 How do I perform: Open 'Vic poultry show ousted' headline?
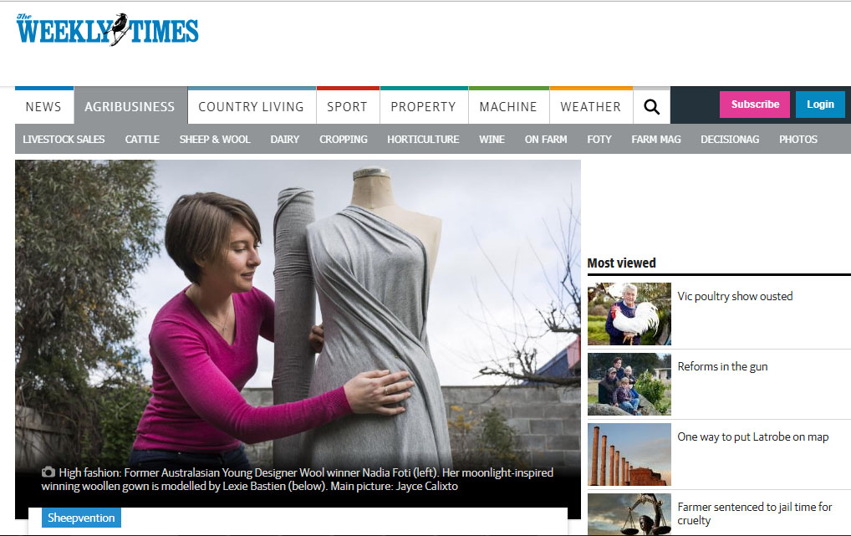(x=735, y=296)
